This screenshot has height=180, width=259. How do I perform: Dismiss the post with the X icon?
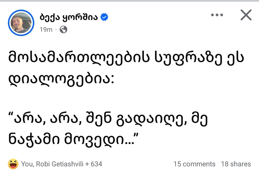tap(246, 15)
